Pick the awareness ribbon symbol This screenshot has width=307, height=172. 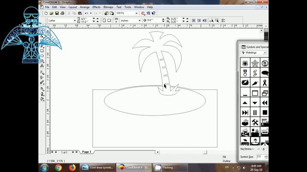(x=265, y=83)
